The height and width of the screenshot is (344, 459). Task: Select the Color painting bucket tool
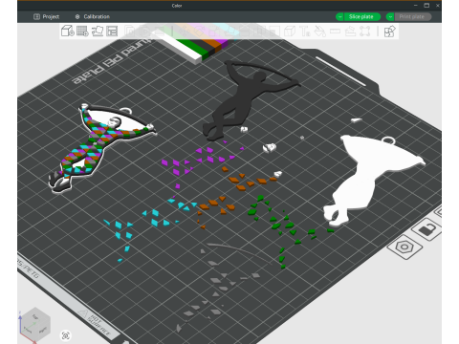click(x=320, y=32)
